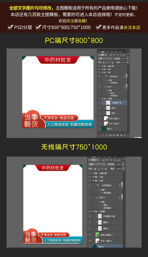Click new adjustment layer icon in PC panel footer
The height and width of the screenshot is (257, 148).
(x=114, y=135)
